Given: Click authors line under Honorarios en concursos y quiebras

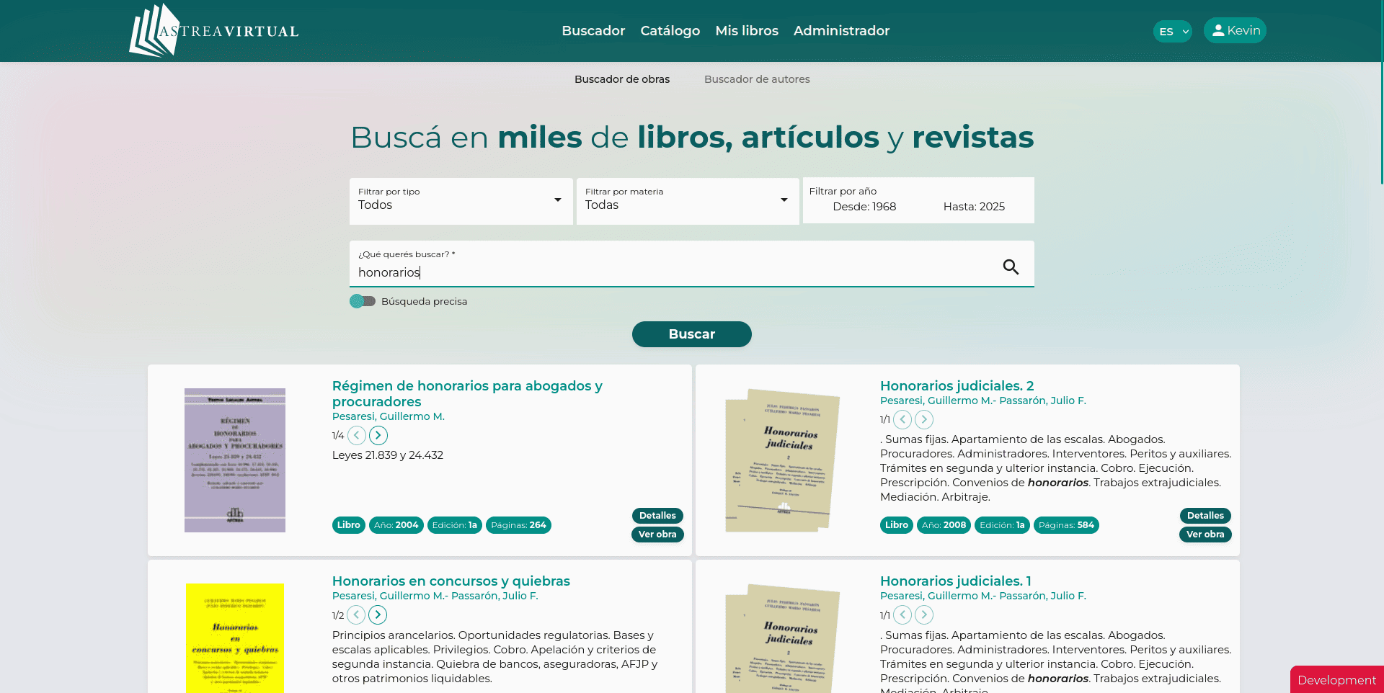Looking at the screenshot, I should pos(435,596).
